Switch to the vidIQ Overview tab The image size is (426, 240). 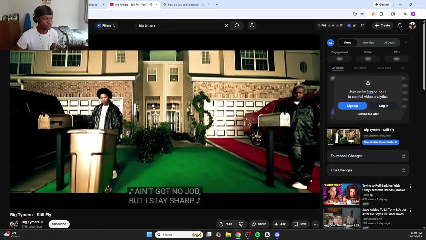(368, 43)
